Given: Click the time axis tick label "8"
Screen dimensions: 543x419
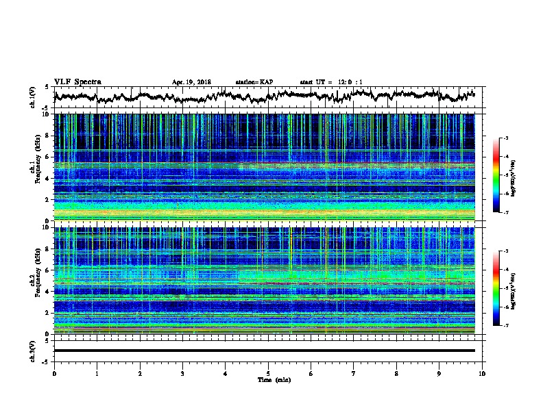Looking at the screenshot, I should point(396,374).
